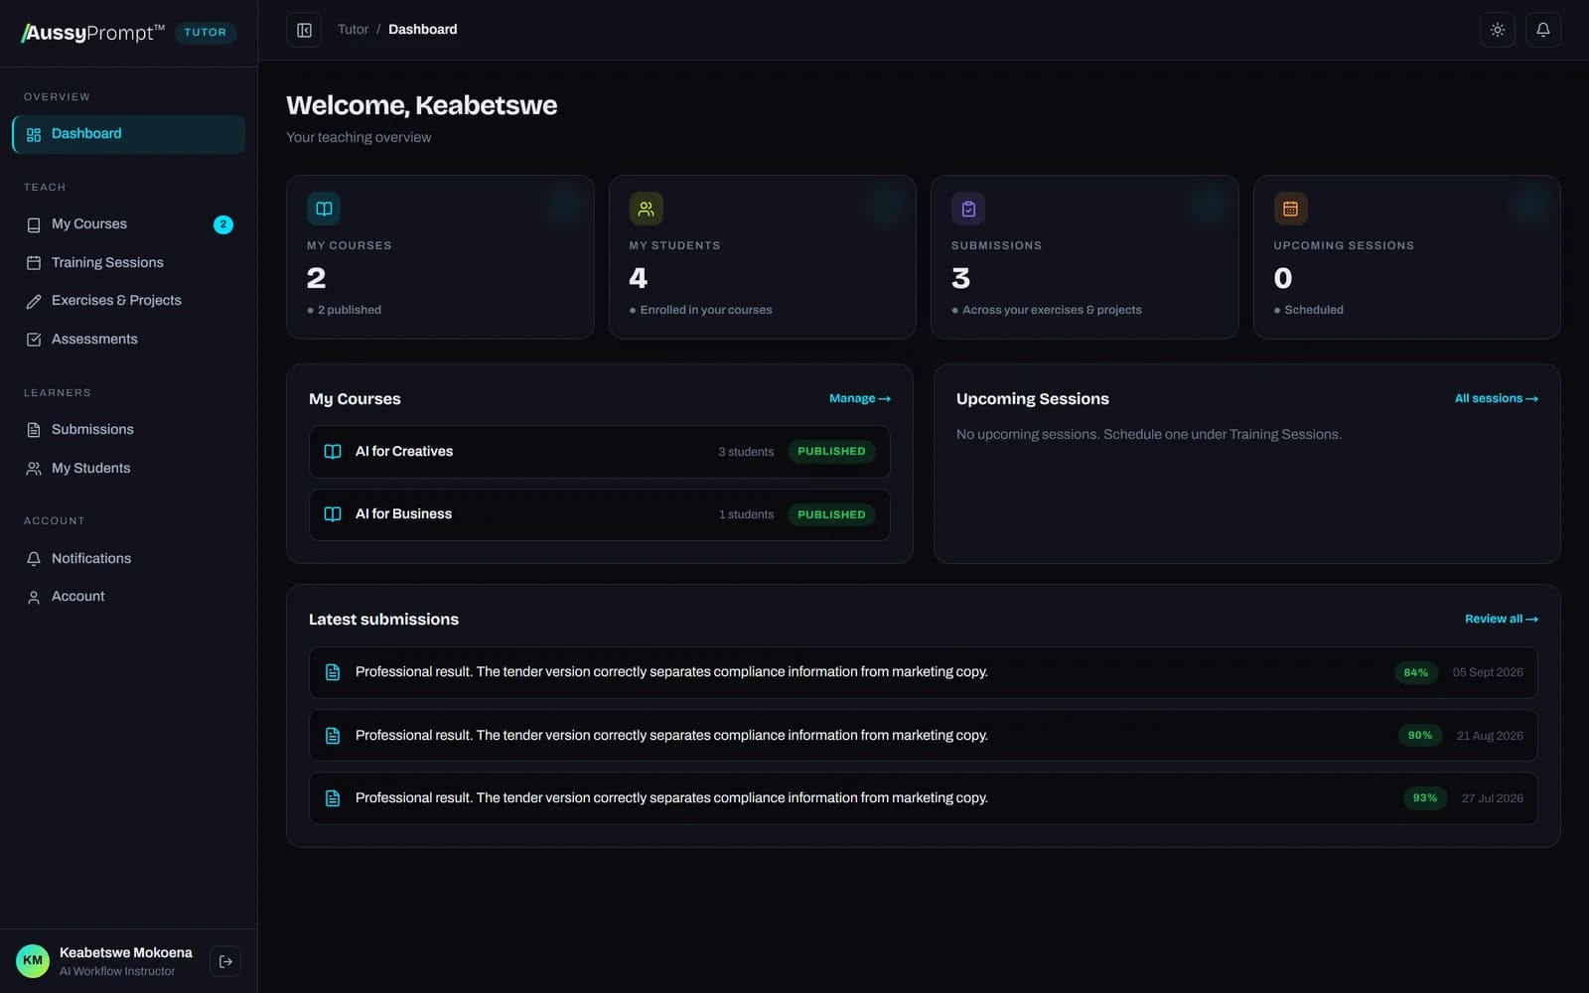Viewport: 1589px width, 993px height.
Task: Click the 05 Sept 2026 submission date
Action: [x=1488, y=673]
